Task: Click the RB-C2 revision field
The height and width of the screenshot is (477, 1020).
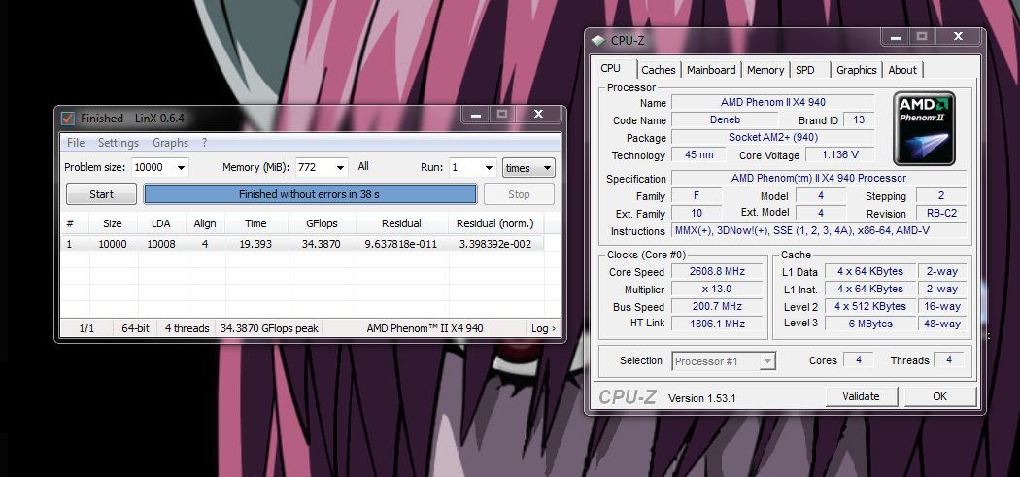Action: click(941, 213)
